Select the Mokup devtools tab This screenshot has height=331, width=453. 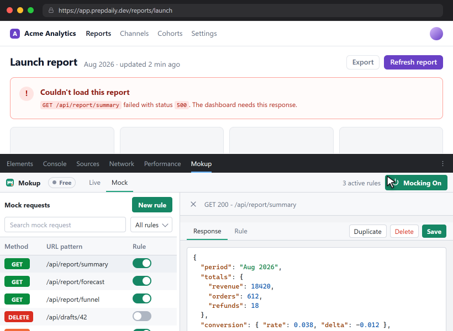tap(201, 164)
